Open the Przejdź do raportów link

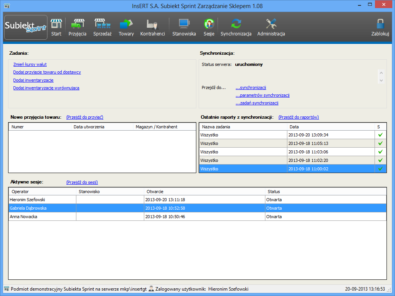pyautogui.click(x=299, y=117)
